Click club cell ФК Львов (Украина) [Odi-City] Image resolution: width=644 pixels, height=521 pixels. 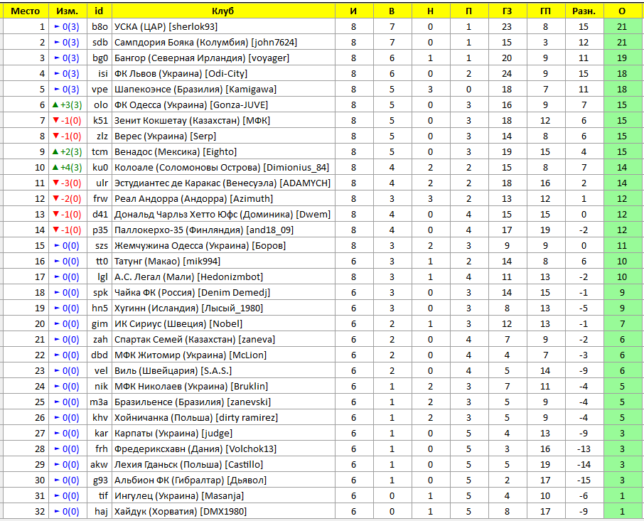pyautogui.click(x=223, y=73)
